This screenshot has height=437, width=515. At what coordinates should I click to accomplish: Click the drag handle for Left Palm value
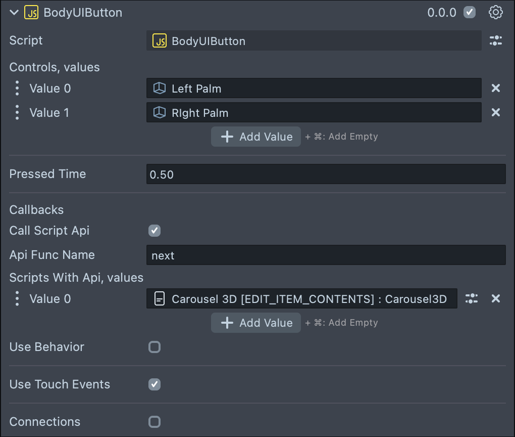point(17,89)
